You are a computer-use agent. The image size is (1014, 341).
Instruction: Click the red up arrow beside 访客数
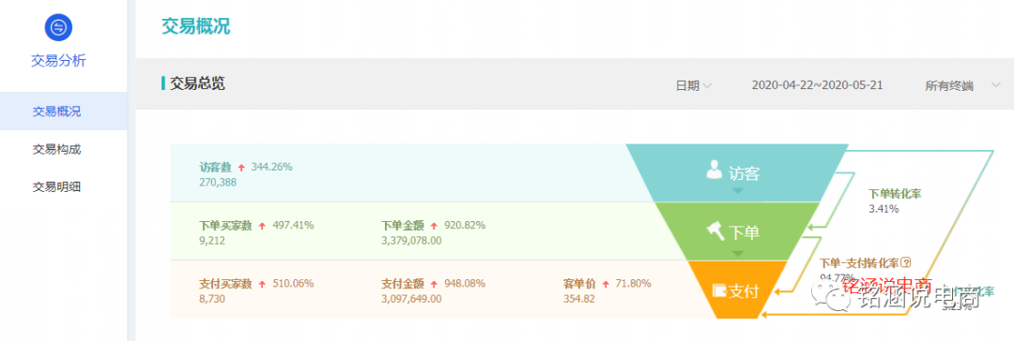(x=242, y=168)
